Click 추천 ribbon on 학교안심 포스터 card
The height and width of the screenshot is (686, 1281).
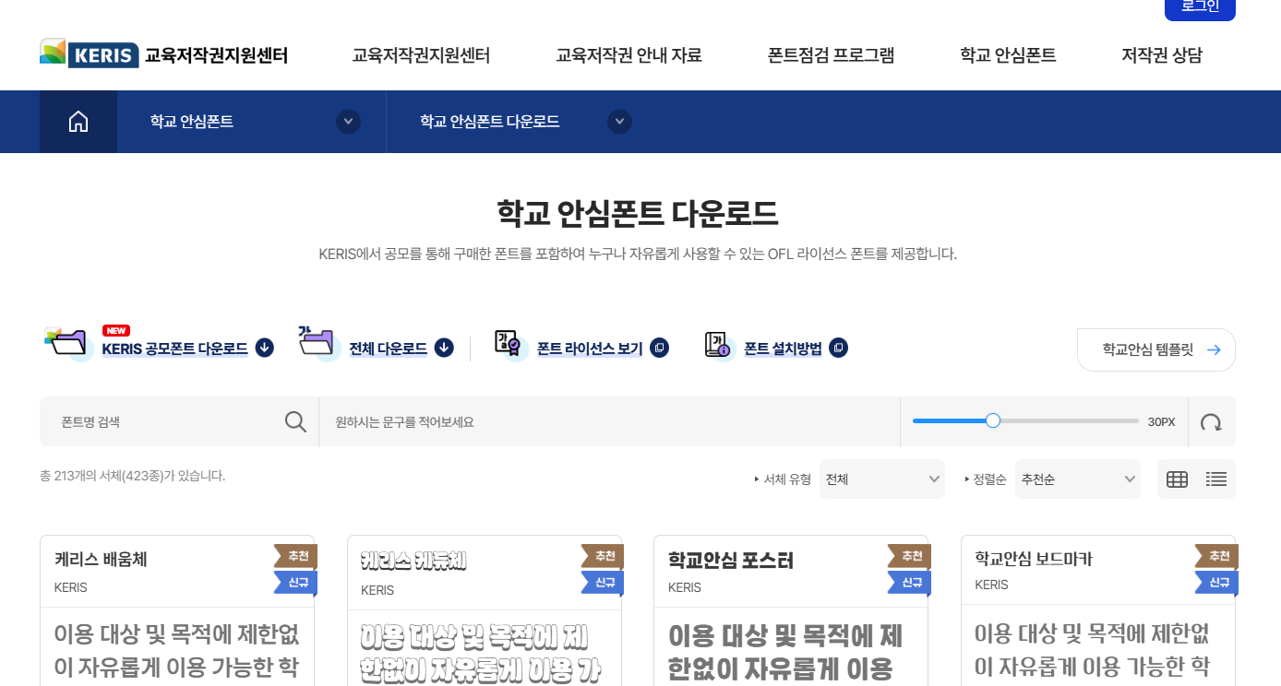[909, 556]
